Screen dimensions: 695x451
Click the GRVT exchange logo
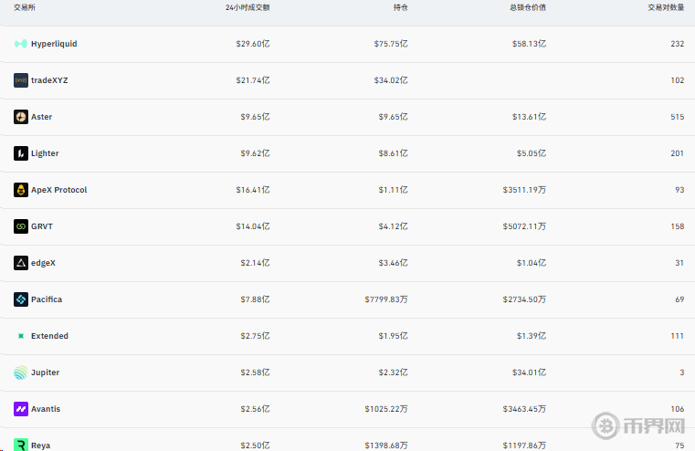(x=21, y=226)
